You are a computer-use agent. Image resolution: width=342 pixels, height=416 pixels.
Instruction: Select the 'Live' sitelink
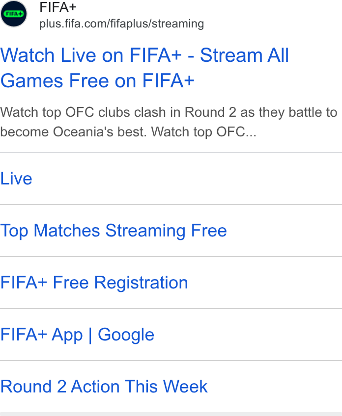click(x=16, y=178)
